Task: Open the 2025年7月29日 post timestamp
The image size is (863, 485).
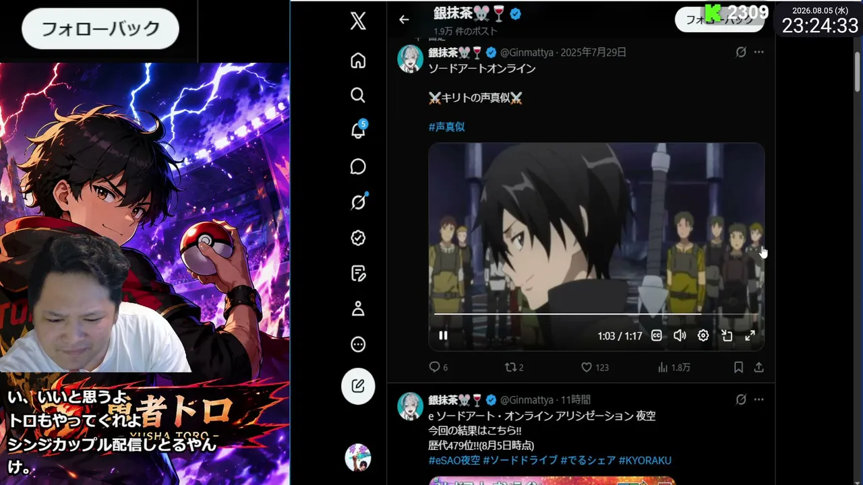Action: coord(593,52)
